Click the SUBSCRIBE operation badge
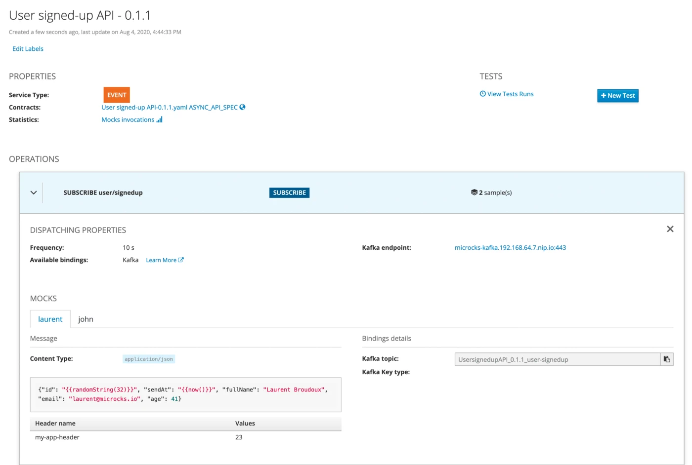This screenshot has height=465, width=692. point(289,193)
